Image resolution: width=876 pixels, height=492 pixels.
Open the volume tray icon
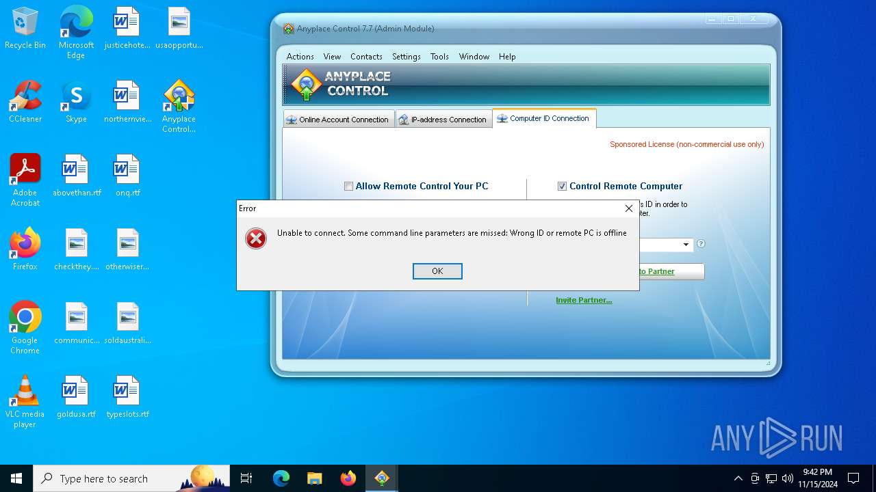788,478
